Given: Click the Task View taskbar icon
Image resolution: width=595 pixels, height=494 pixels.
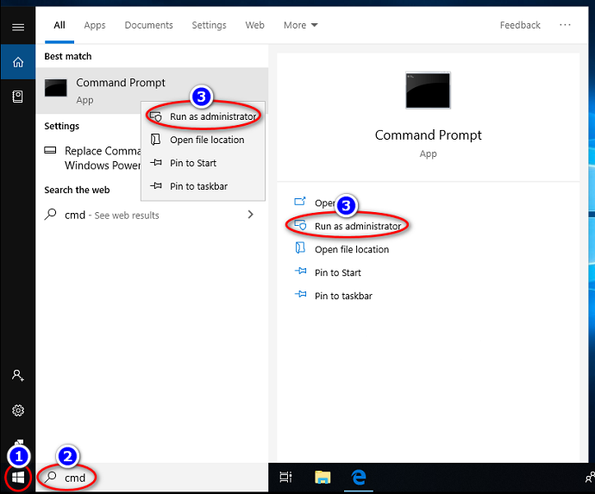Looking at the screenshot, I should tap(286, 477).
